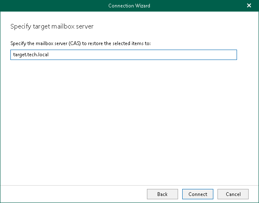
Task: Connect to the specified mailbox server
Action: (198, 194)
